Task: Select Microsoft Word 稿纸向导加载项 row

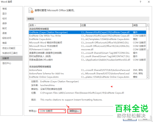Action: tap(88, 43)
